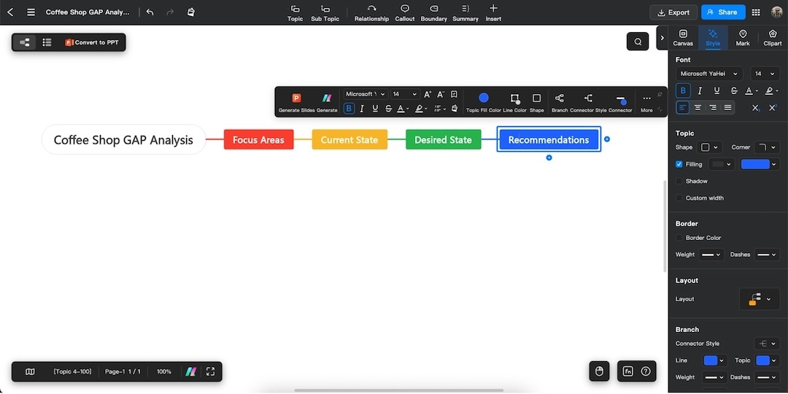Open the Layout dropdown

[760, 299]
